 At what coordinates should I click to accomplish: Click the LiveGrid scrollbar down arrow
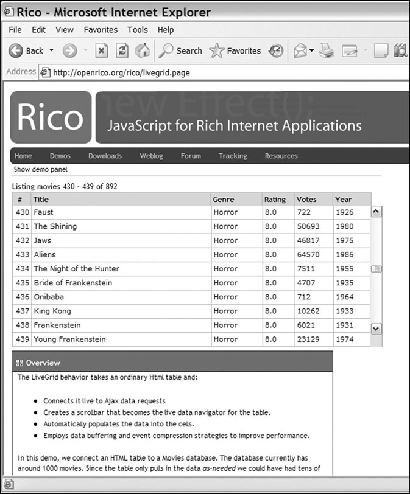[376, 329]
